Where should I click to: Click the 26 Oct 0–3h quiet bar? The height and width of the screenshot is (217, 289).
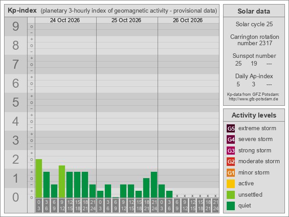click(x=162, y=191)
